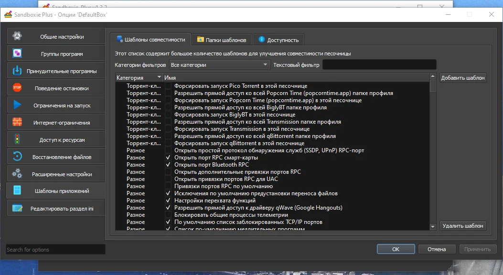
Task: Click the 'Добавить шаблон' button
Action: pyautogui.click(x=462, y=78)
